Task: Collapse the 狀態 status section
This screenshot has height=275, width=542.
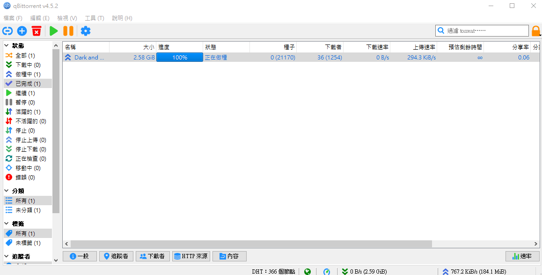Action: tap(7, 46)
